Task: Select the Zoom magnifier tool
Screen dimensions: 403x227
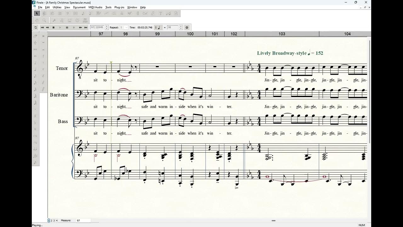Action: pos(44,20)
